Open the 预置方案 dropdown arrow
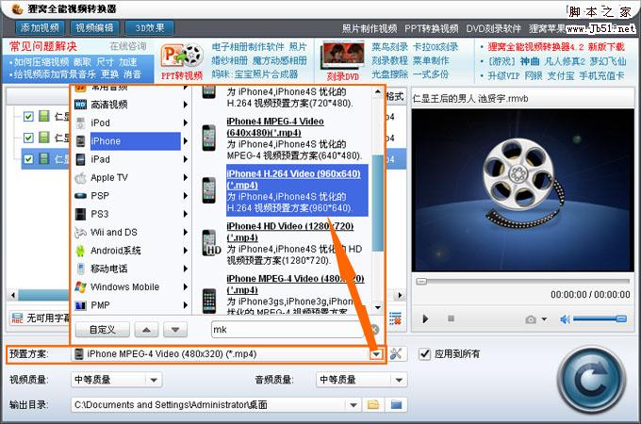The height and width of the screenshot is (424, 641). [377, 354]
